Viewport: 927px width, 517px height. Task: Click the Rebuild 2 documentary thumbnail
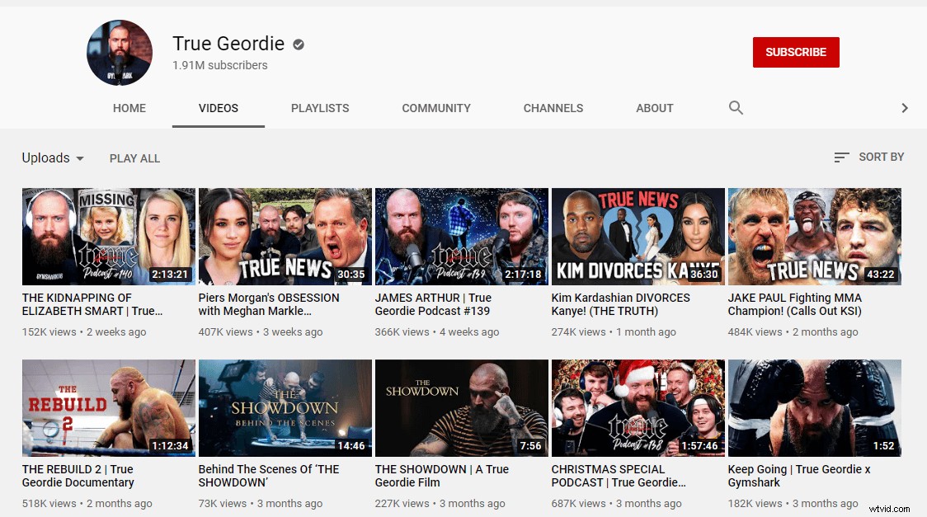tap(109, 408)
